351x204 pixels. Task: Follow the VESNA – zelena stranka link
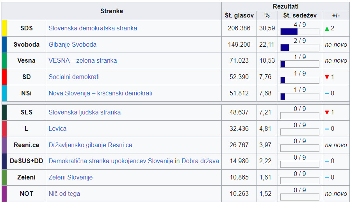click(82, 61)
